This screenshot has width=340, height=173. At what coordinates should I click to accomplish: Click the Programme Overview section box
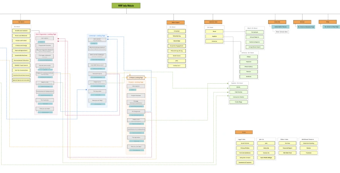45,45
